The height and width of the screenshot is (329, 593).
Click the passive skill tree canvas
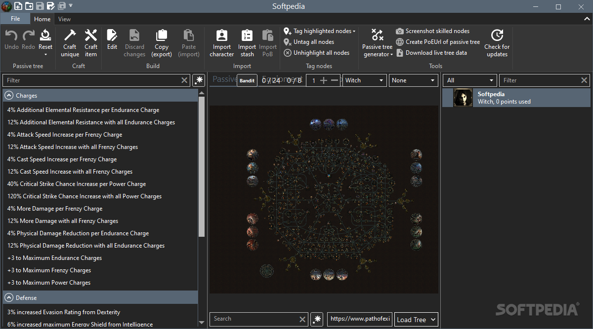click(324, 199)
